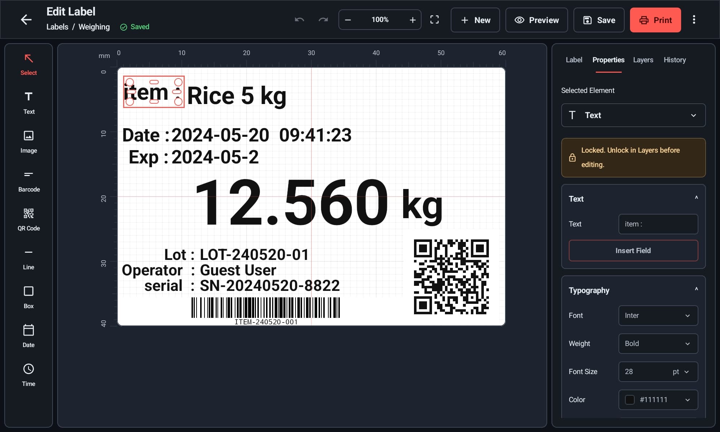
Task: Switch to the Properties tab
Action: (x=608, y=60)
